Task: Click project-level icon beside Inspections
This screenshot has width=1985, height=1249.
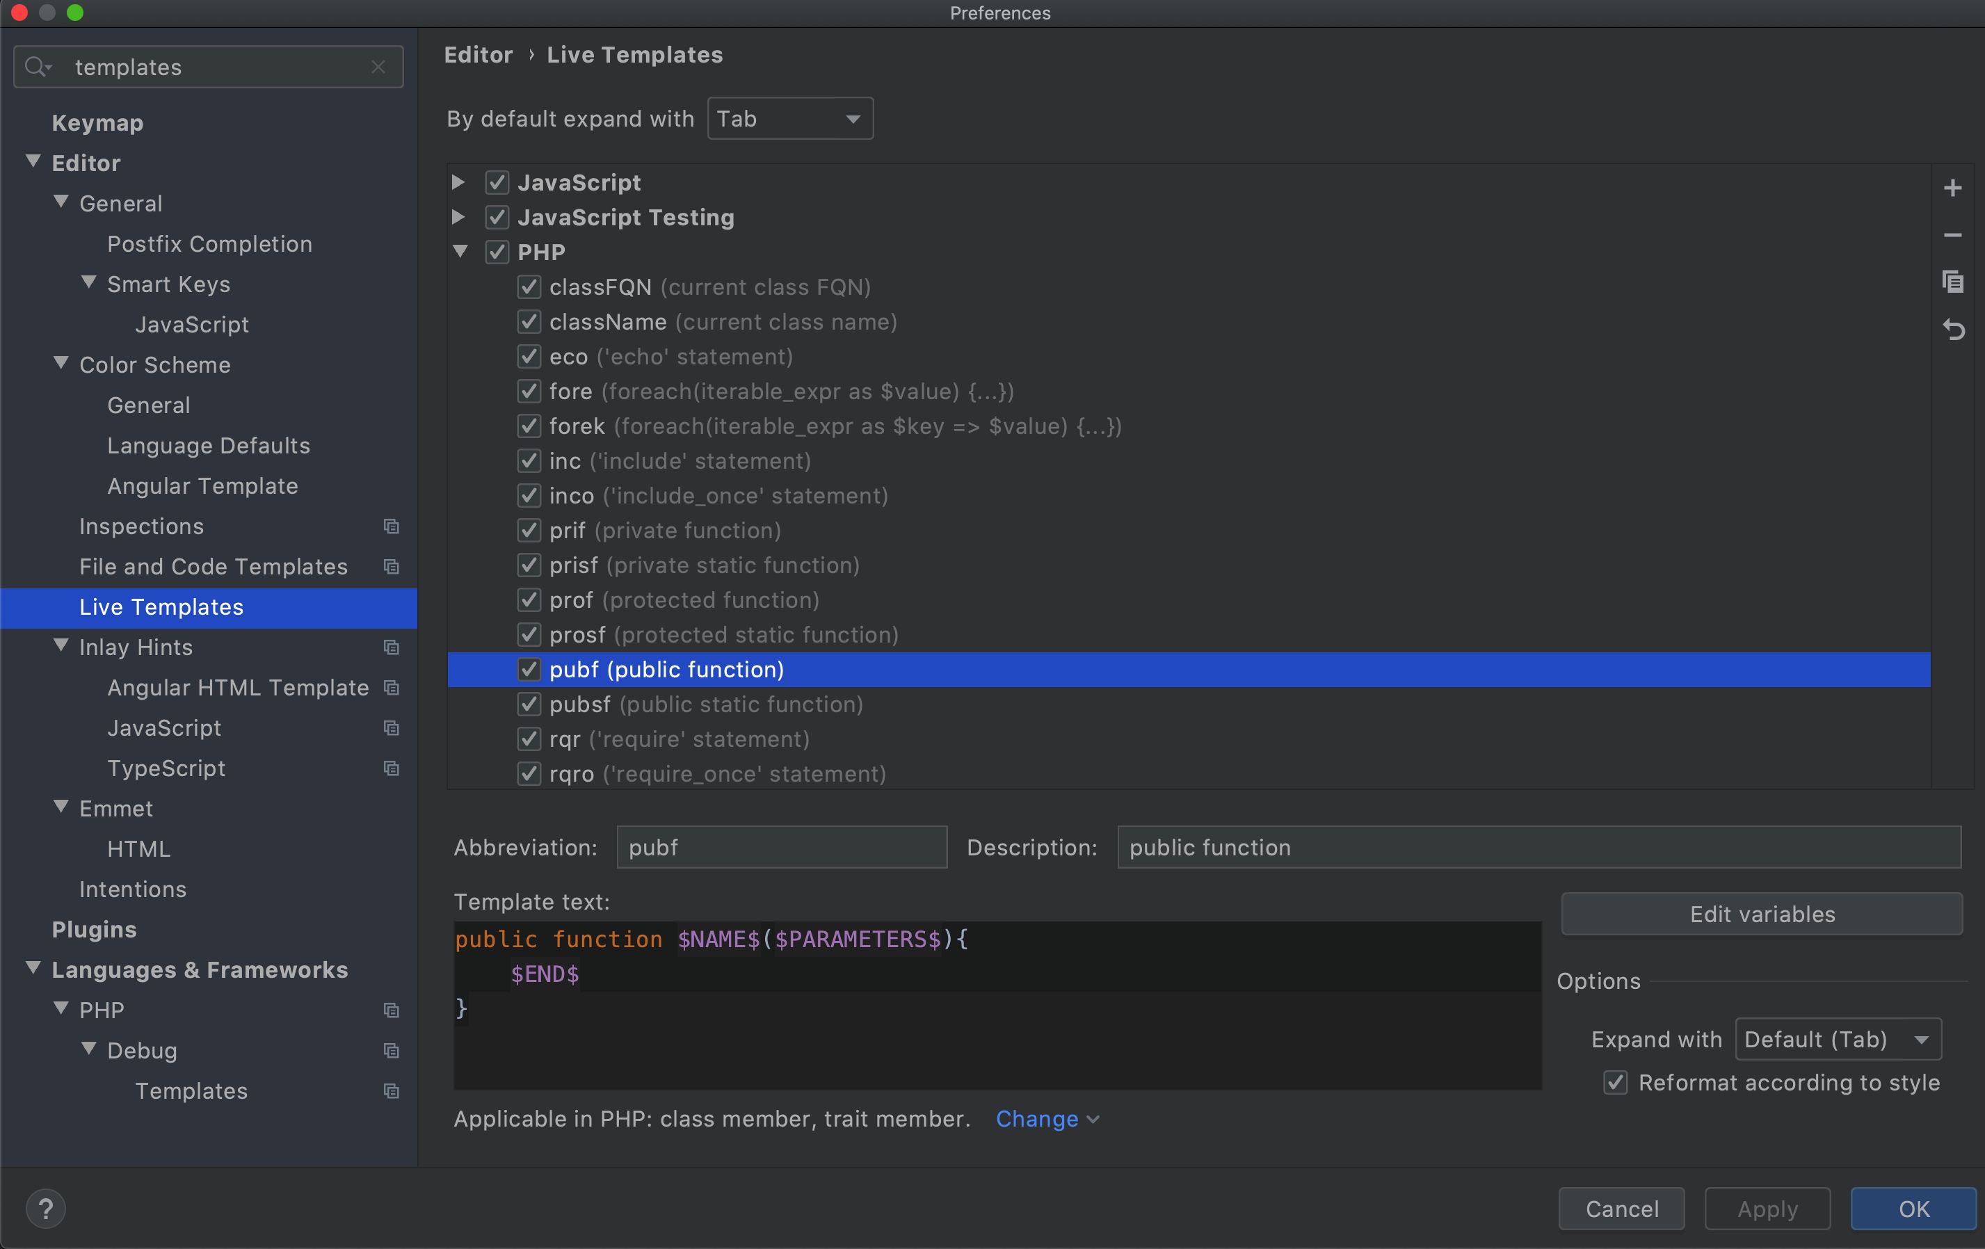Action: [392, 526]
